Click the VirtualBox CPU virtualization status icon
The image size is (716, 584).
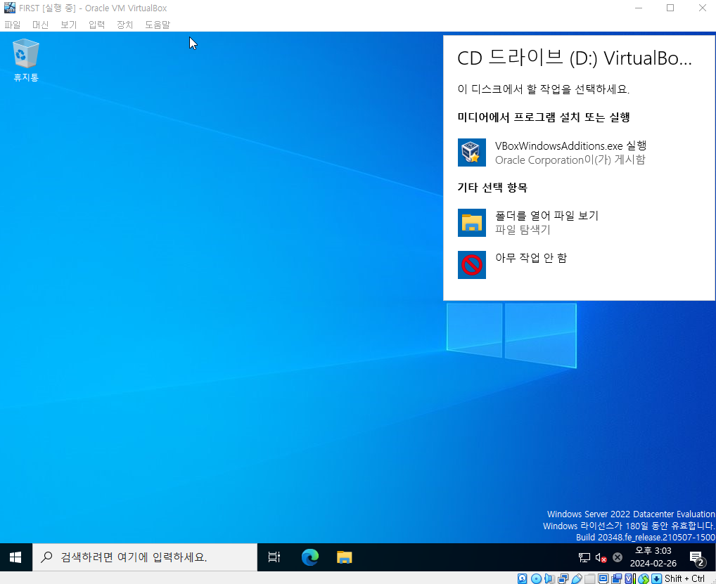pyautogui.click(x=630, y=578)
